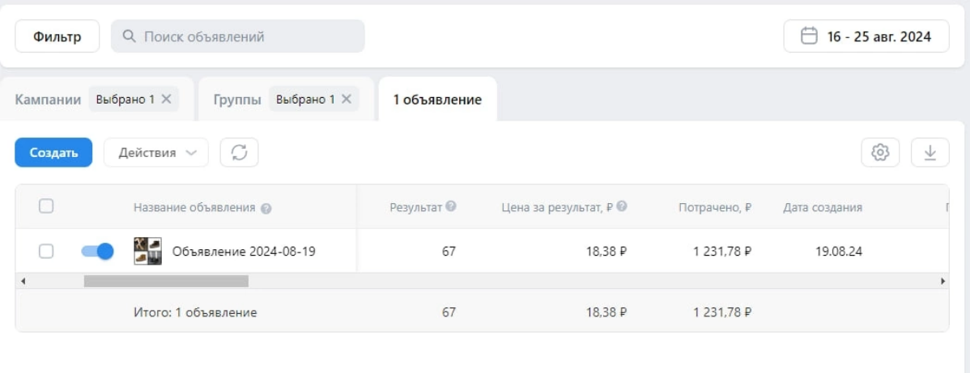Toggle off the Объявление 2024-08-19 switch
970x373 pixels.
coord(97,251)
